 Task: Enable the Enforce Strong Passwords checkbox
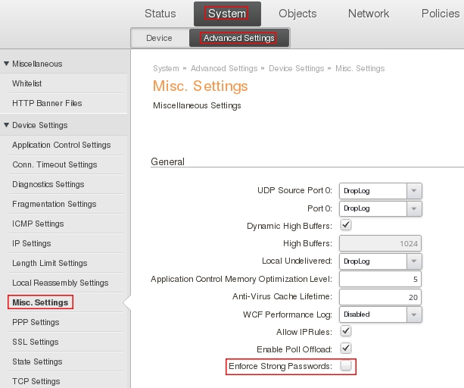pos(346,367)
